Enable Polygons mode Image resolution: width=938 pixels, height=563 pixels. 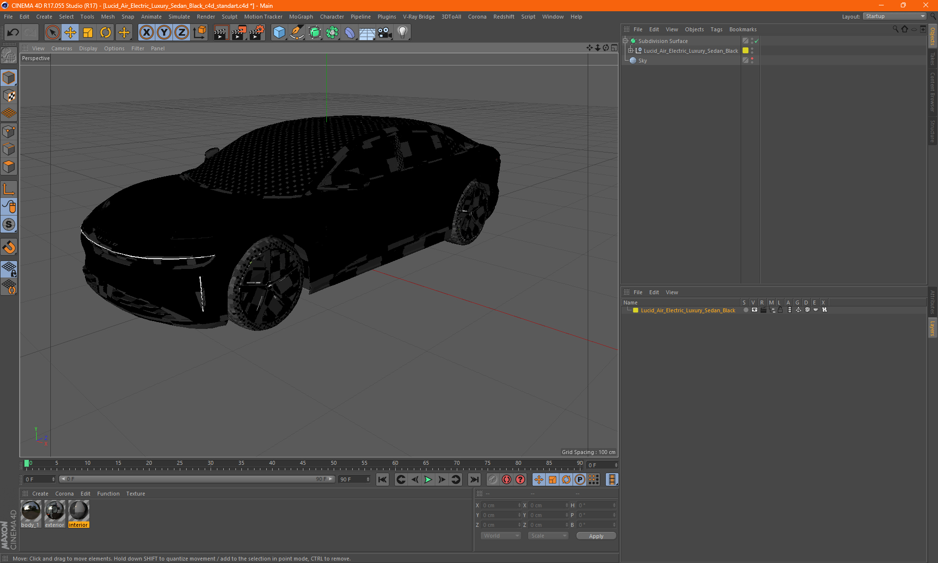(x=9, y=167)
